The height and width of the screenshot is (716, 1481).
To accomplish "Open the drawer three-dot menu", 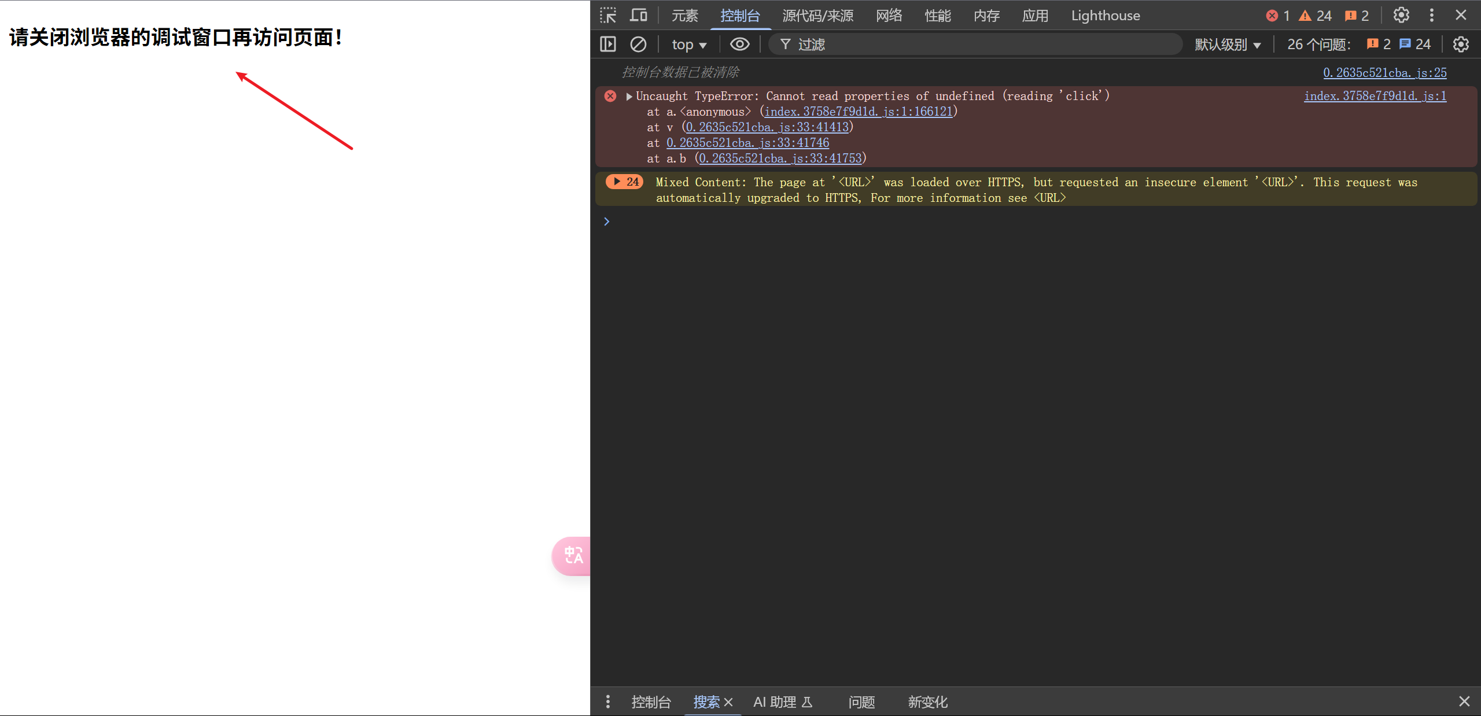I will (607, 702).
